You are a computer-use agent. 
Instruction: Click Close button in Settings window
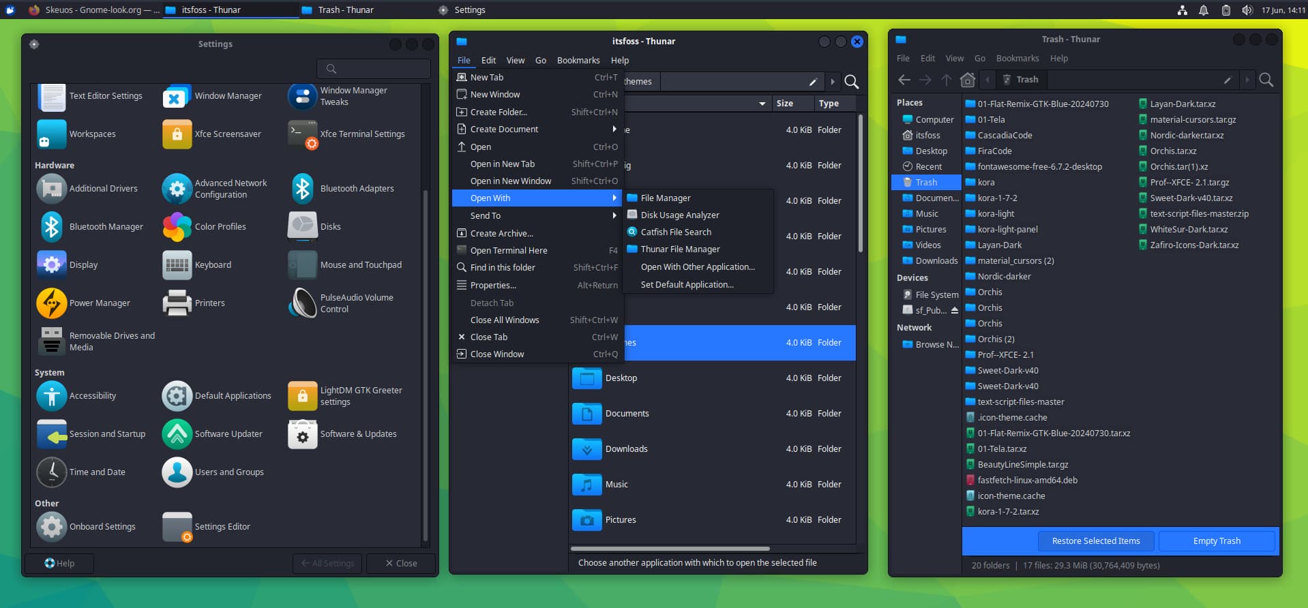400,564
